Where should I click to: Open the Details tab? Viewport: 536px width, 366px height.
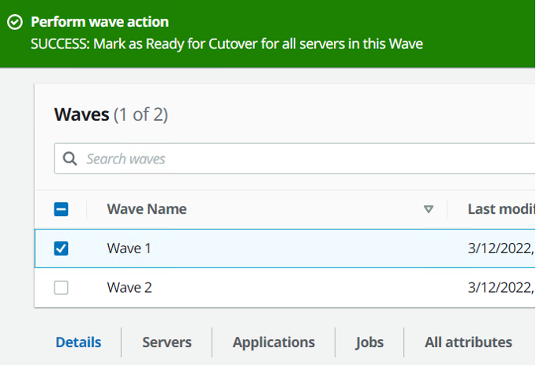(x=78, y=342)
